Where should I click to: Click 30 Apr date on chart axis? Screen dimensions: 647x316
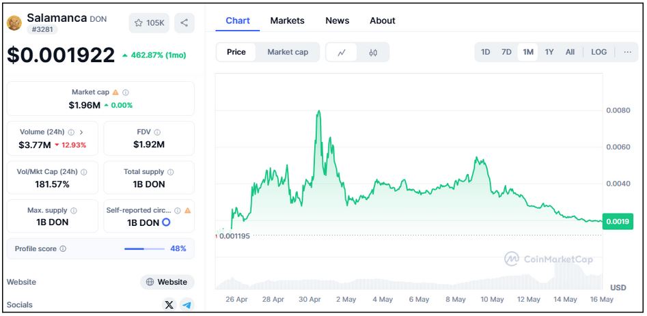(x=310, y=300)
